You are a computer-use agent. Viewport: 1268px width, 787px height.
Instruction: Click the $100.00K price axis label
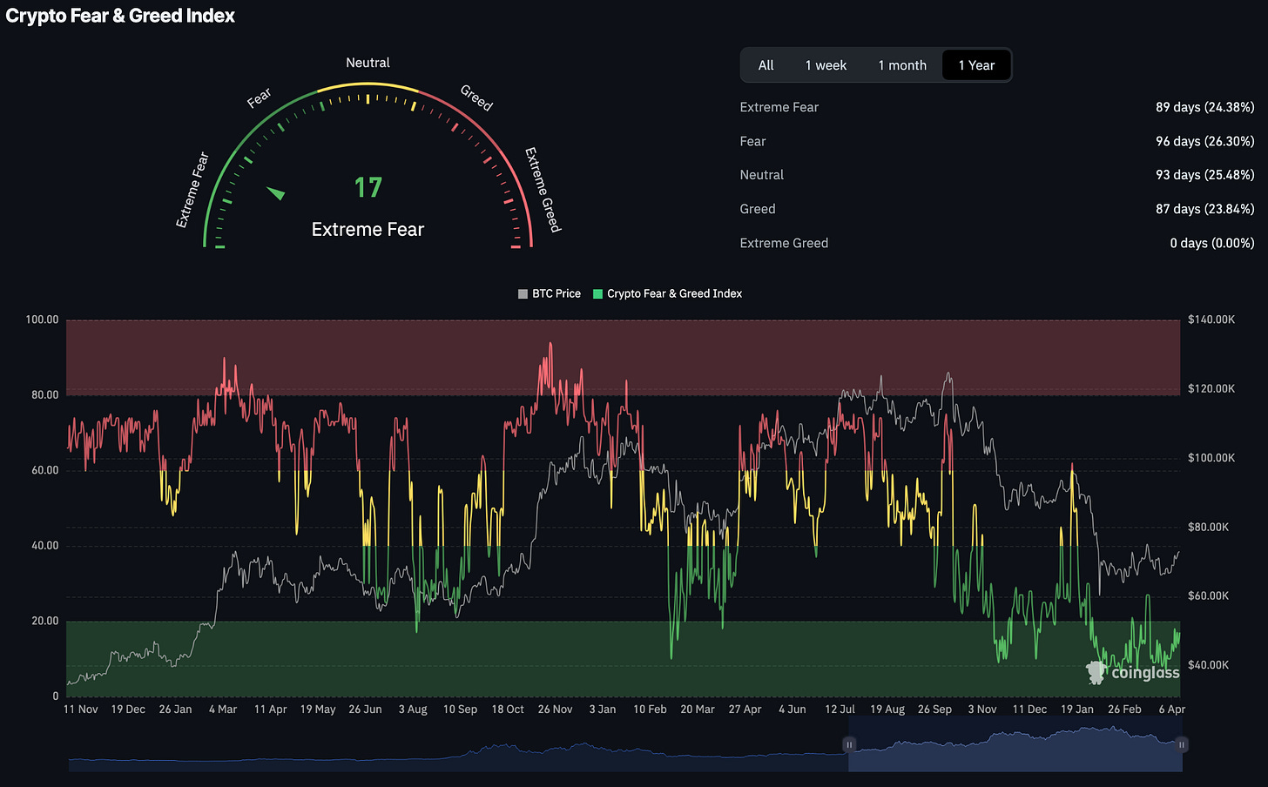coord(1211,458)
